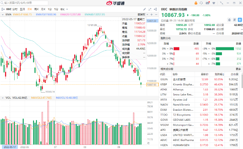Viewport: 243px width, 149px height.
Task: Open the messages envelope icon
Action: pos(207,3)
